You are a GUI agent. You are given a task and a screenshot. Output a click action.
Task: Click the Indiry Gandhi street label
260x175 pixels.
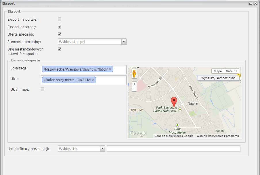(x=155, y=82)
